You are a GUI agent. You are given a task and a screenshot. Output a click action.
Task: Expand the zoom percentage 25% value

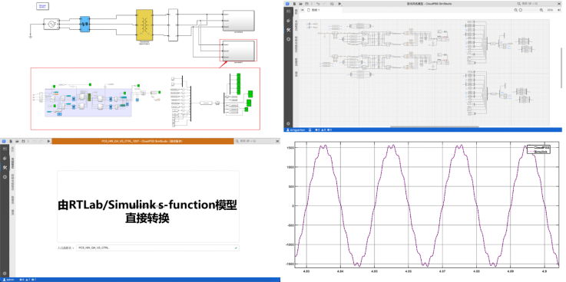(x=550, y=10)
